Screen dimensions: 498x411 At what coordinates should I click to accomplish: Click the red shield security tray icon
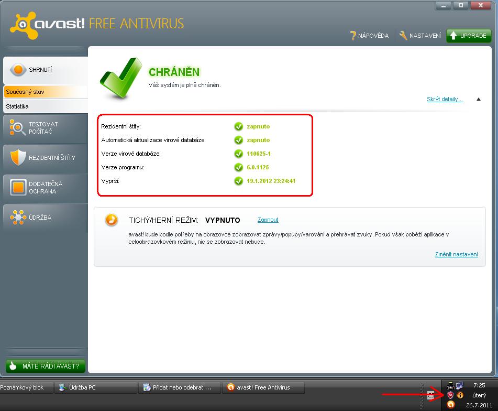[x=450, y=395]
